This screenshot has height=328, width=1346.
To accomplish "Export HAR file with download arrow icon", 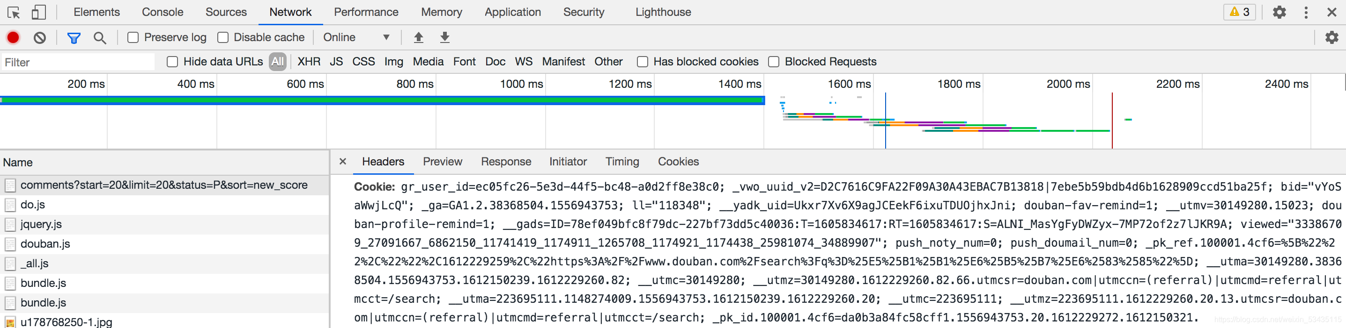I will coord(444,37).
